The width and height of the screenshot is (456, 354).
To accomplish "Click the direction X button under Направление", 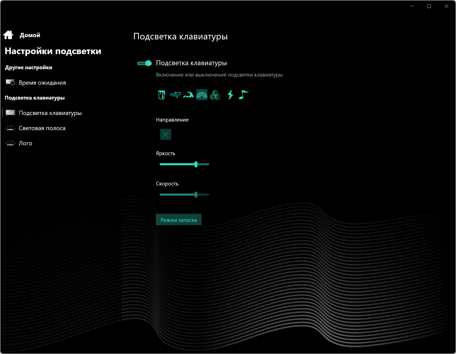I will [166, 134].
